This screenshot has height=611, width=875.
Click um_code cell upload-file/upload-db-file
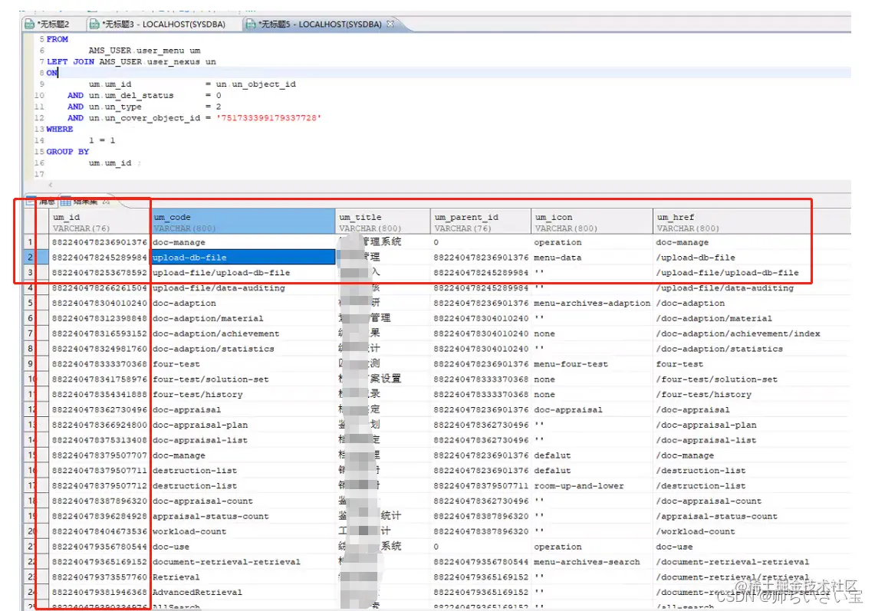pyautogui.click(x=243, y=273)
